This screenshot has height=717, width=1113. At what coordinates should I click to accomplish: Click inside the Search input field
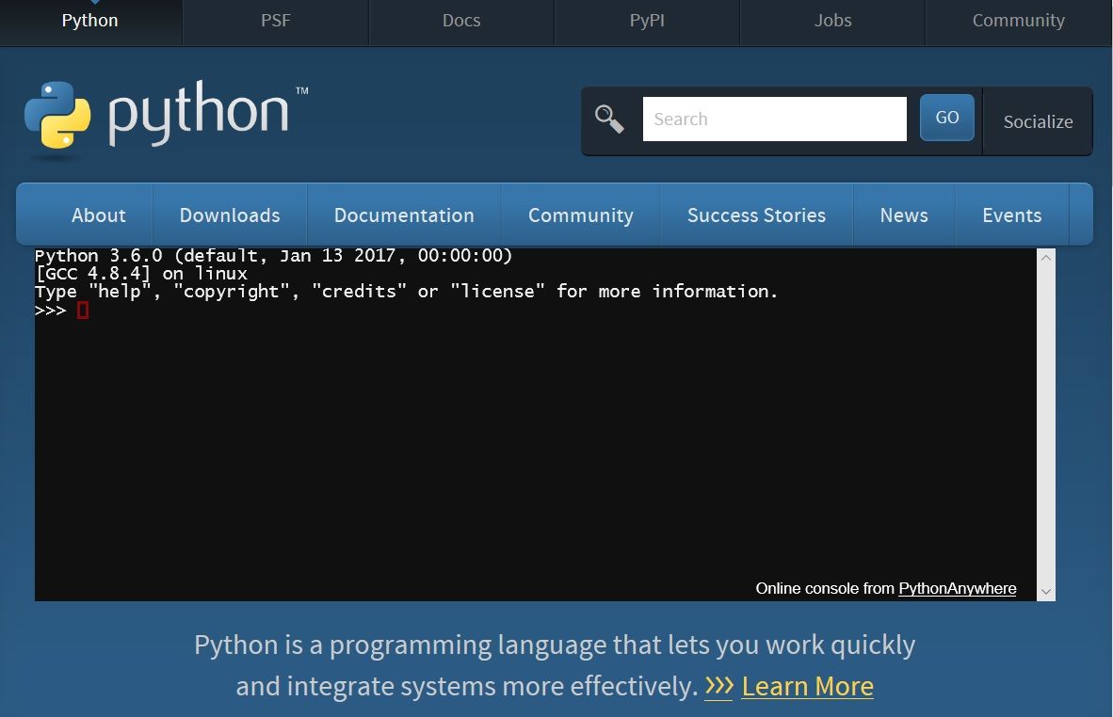point(774,119)
